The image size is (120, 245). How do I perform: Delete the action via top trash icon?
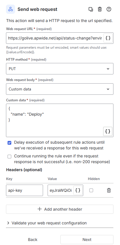coord(100,9)
